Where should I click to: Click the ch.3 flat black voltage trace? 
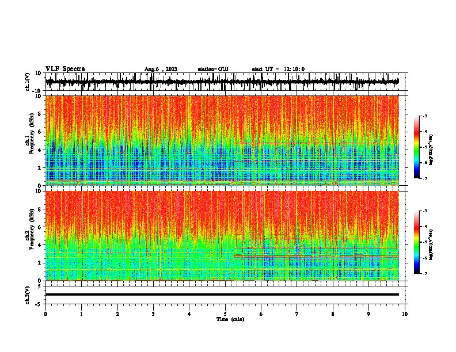tap(222, 294)
